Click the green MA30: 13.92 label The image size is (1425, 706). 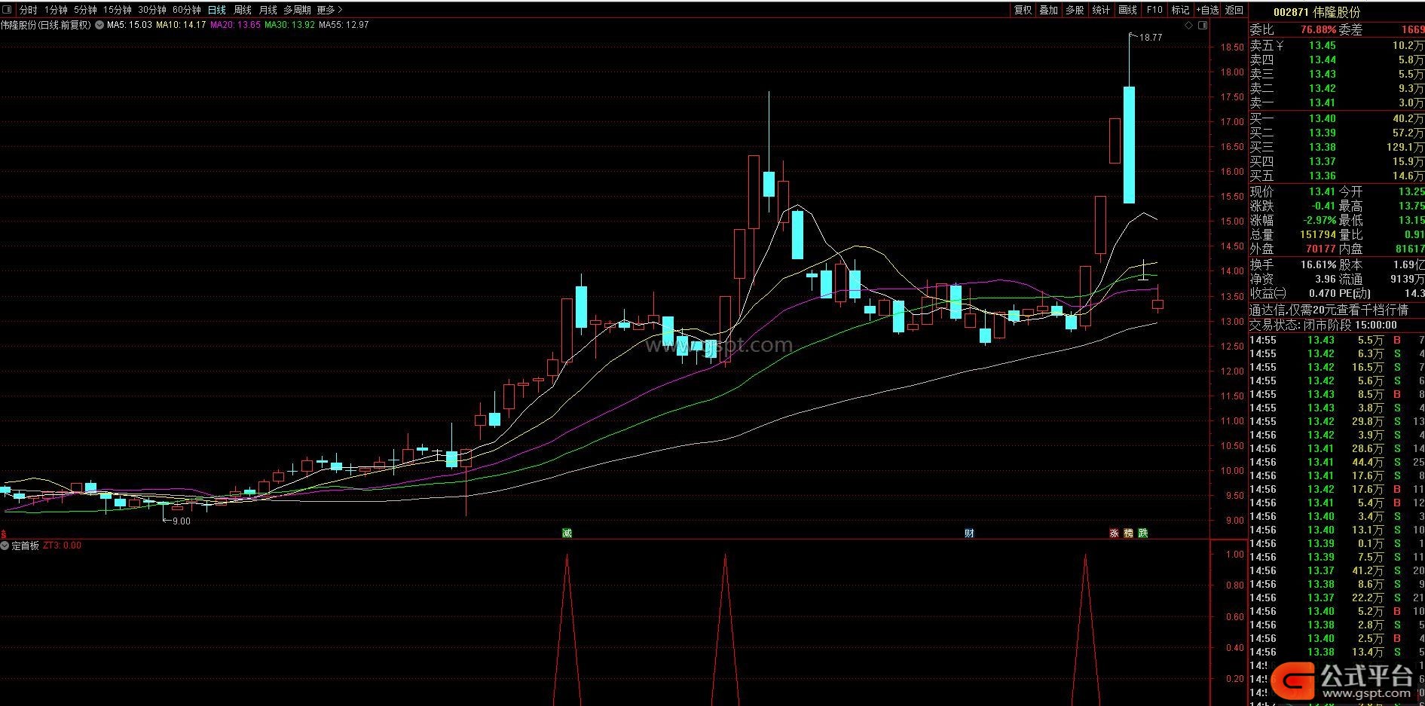pyautogui.click(x=289, y=25)
